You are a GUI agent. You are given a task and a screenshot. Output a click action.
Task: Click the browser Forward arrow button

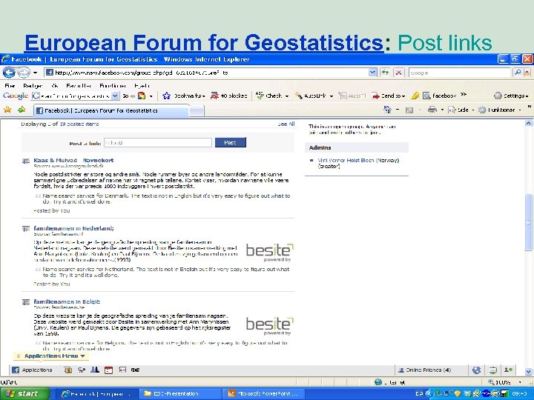click(24, 73)
